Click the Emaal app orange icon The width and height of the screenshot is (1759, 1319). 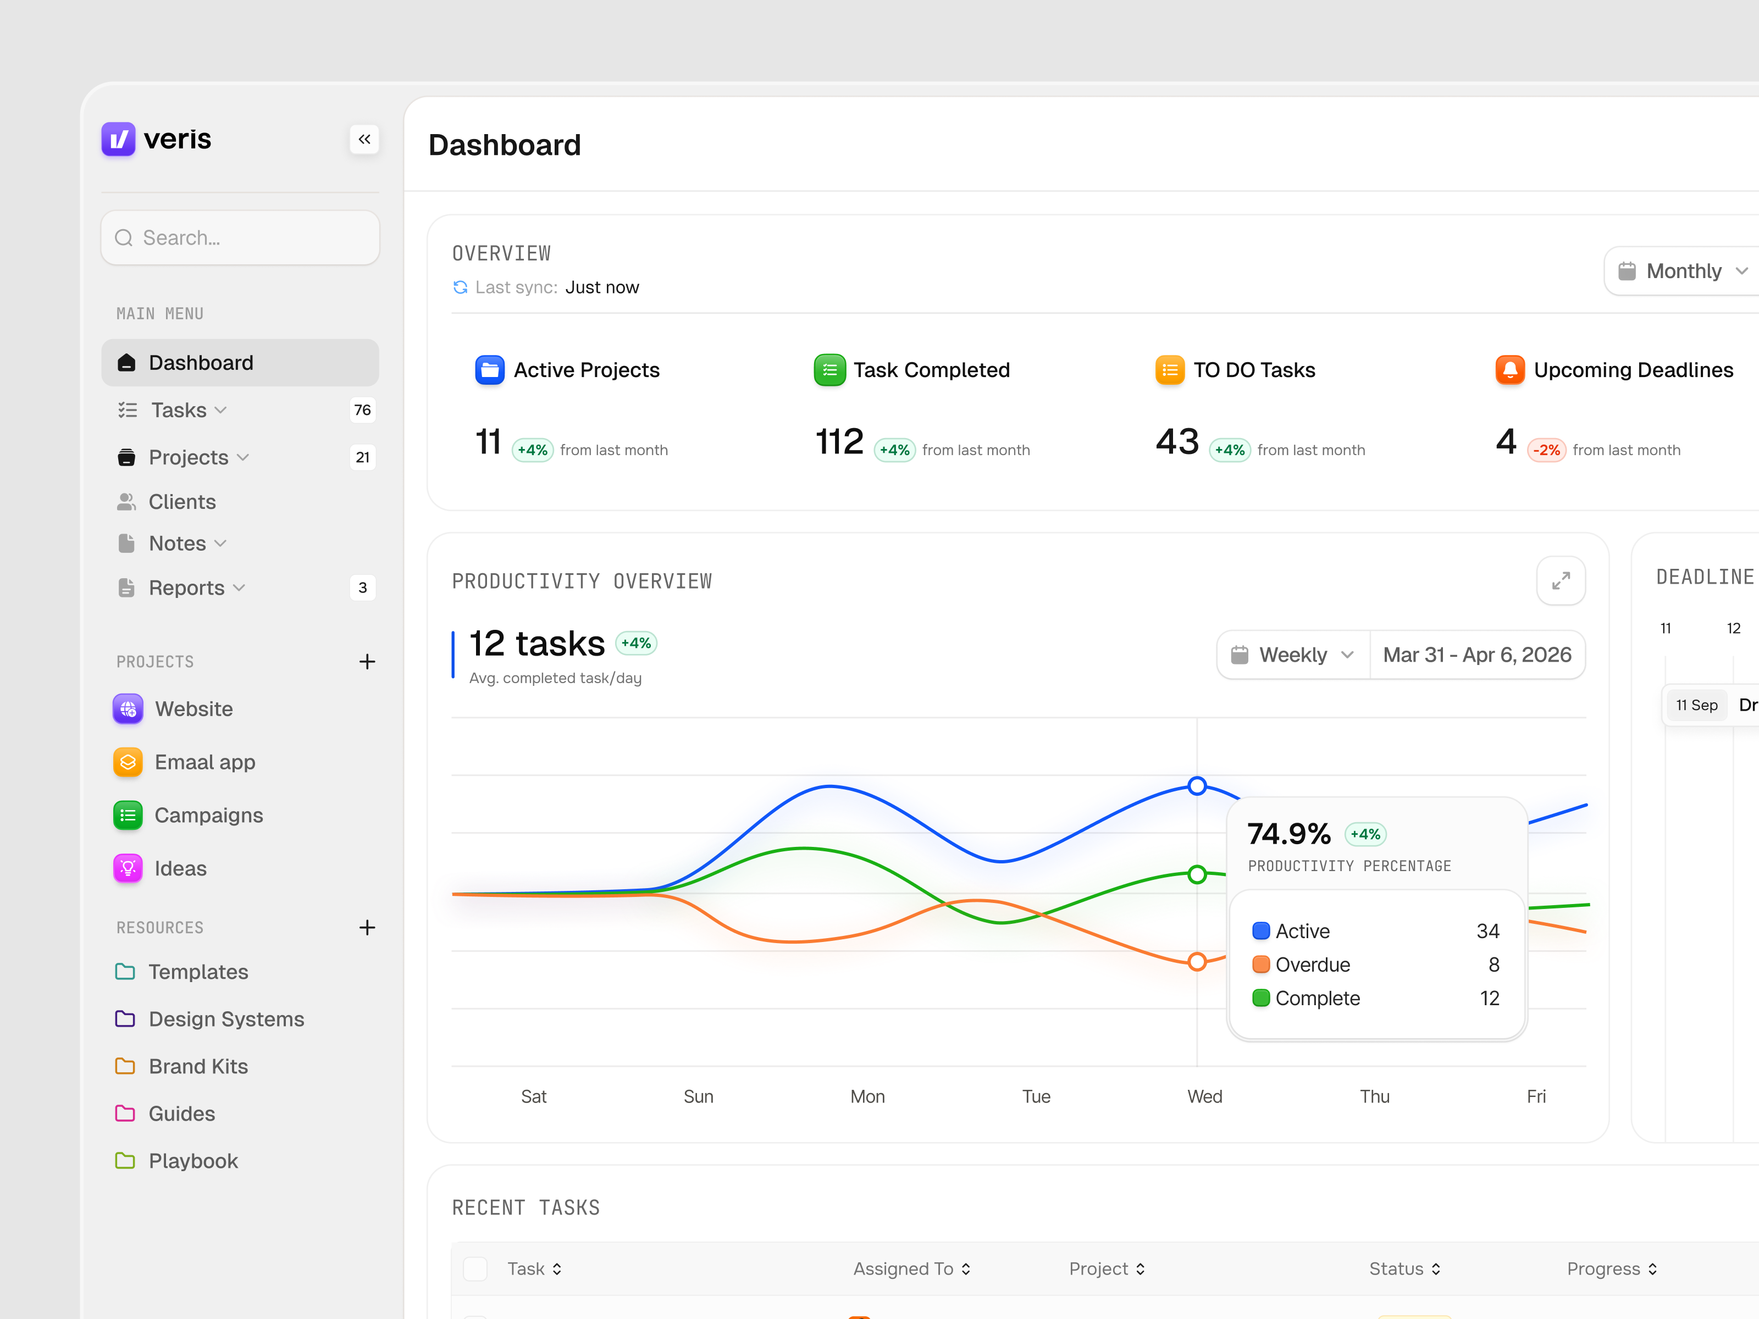(x=128, y=762)
